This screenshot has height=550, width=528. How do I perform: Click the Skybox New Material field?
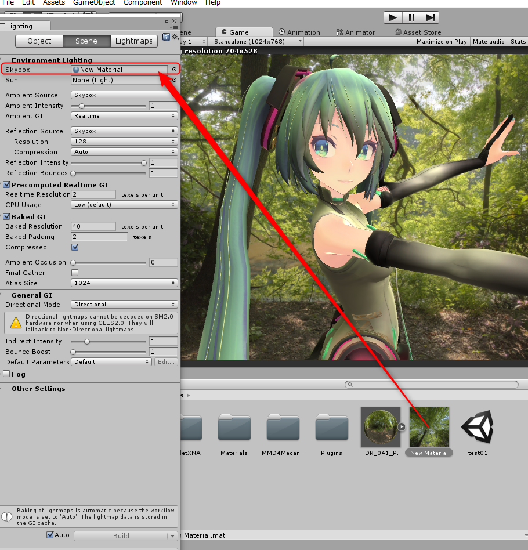[x=120, y=70]
